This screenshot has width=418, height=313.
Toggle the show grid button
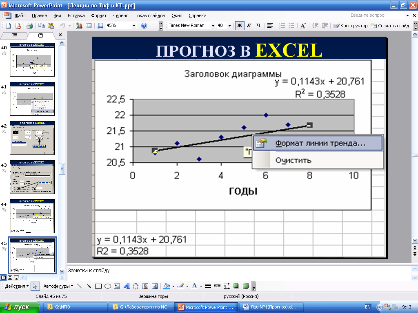100,26
